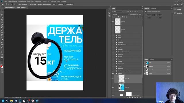Image resolution: width=184 pixels, height=103 pixels.
Task: Choose zoom-in mode in the options bar
Action: click(x=12, y=4)
